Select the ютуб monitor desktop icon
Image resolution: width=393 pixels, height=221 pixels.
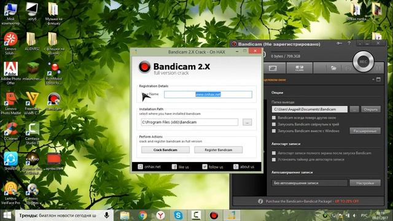coord(33,12)
